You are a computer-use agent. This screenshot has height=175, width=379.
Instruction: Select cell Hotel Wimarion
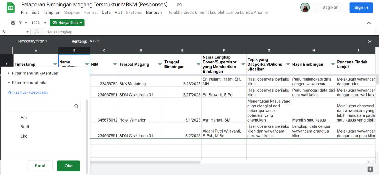pyautogui.click(x=141, y=110)
